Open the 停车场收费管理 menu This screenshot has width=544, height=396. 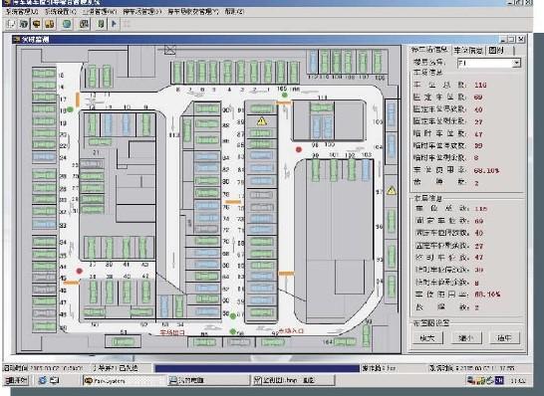click(193, 11)
